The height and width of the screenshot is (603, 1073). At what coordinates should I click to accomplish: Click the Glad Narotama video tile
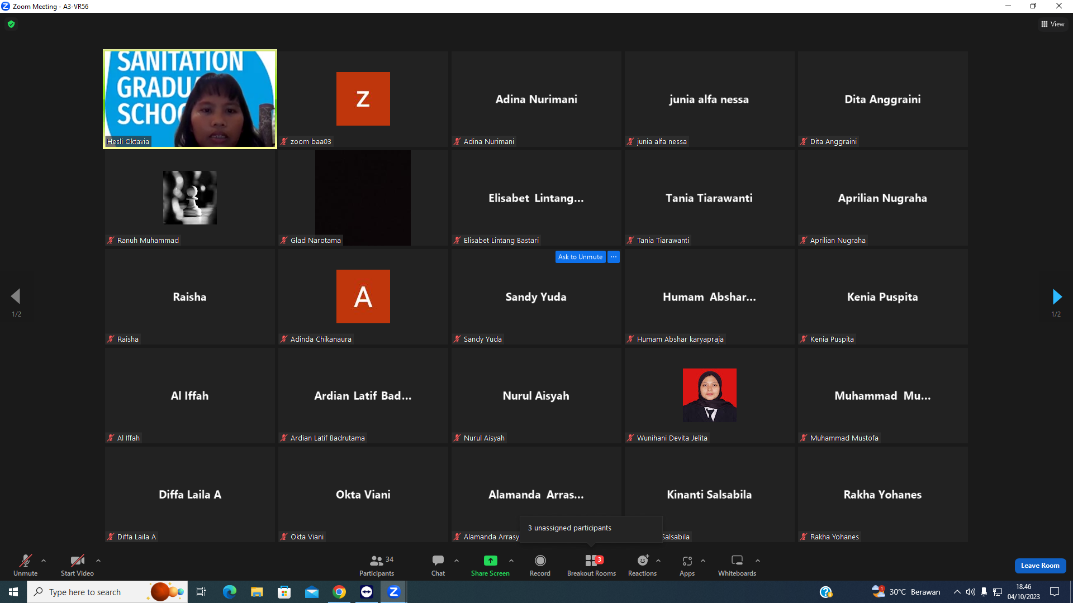click(363, 198)
